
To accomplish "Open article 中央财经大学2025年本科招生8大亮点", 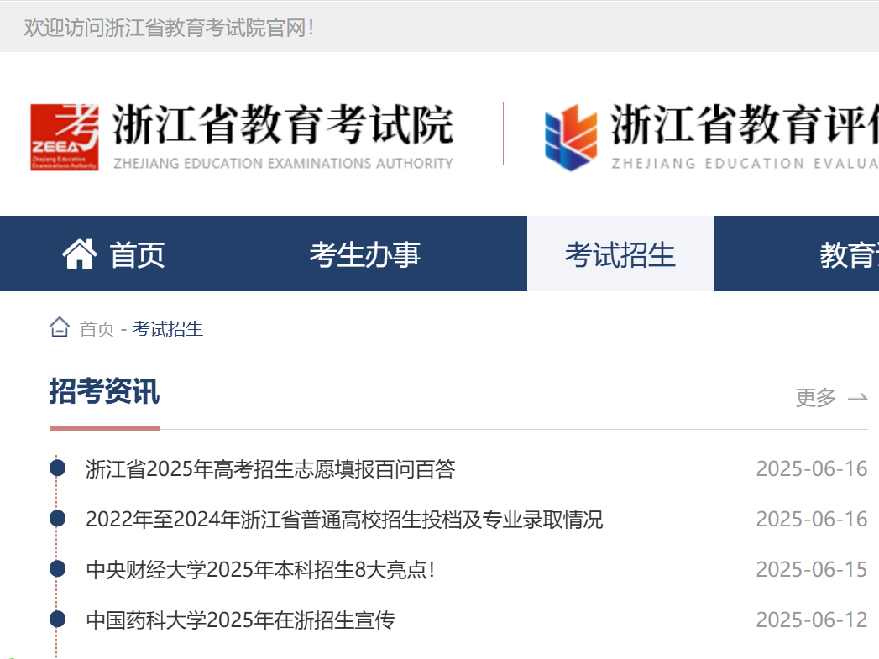I will coord(260,570).
